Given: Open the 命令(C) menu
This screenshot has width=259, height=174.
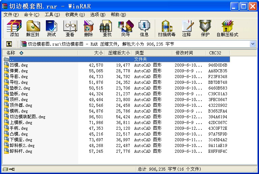Looking at the screenshot, I should point(32,15).
